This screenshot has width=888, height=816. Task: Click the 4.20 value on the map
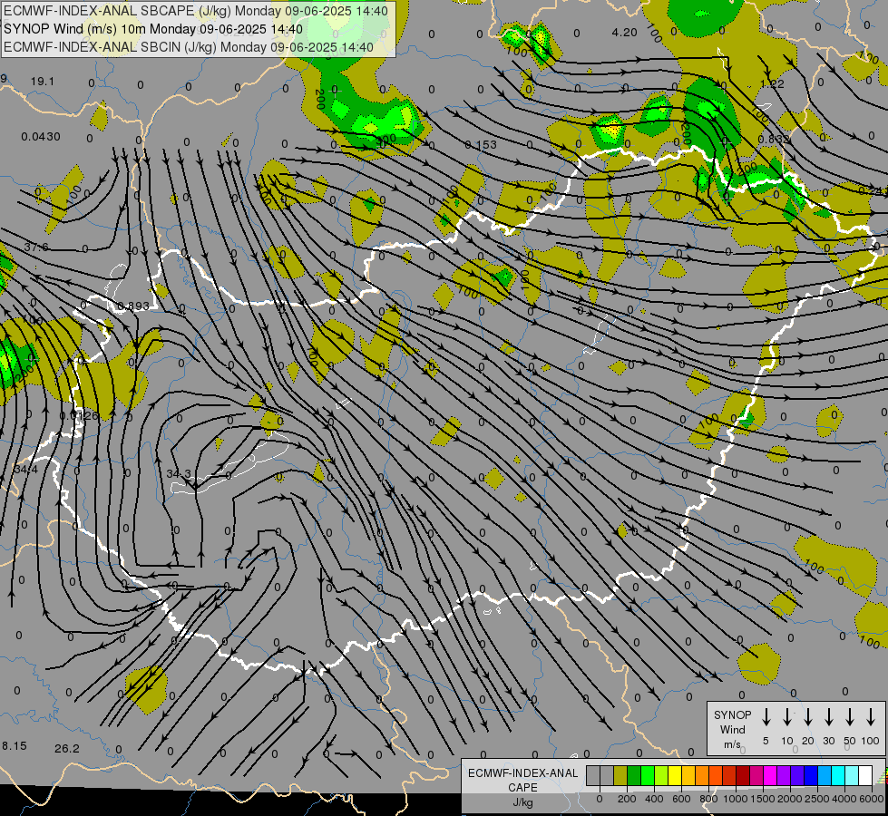coord(625,33)
